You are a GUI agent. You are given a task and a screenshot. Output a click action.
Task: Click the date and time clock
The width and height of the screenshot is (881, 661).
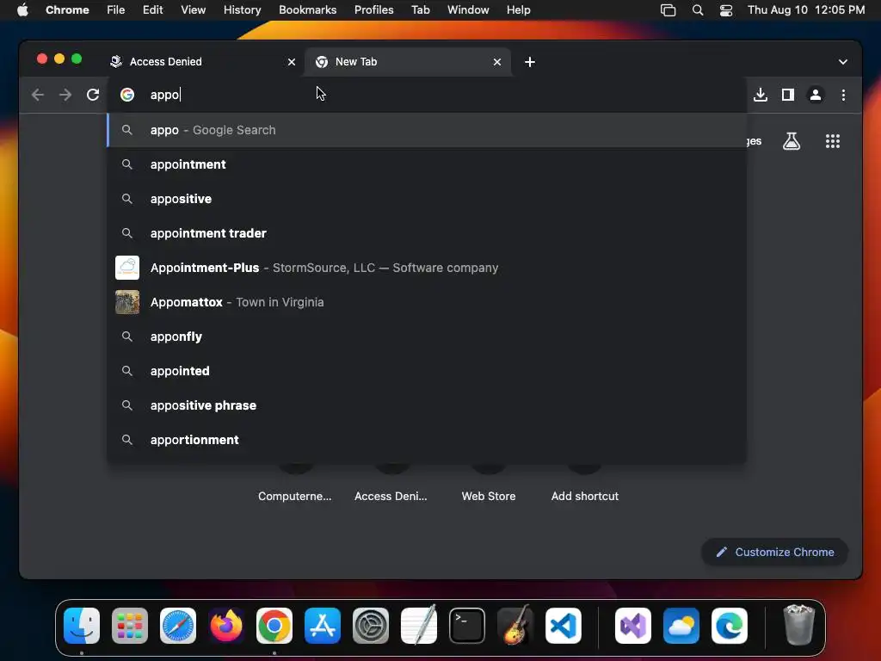pyautogui.click(x=805, y=9)
